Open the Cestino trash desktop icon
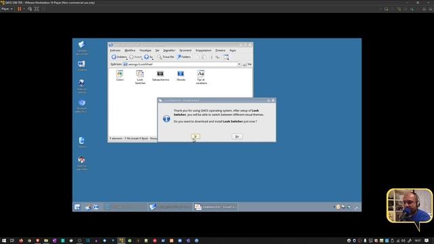The width and height of the screenshot is (434, 244). pyautogui.click(x=81, y=142)
